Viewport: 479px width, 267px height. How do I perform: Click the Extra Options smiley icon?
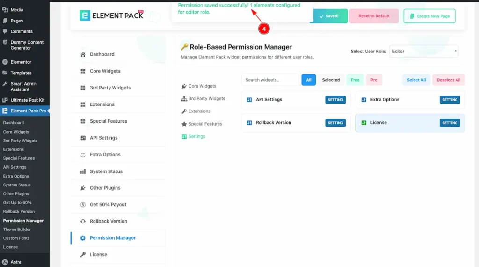coord(83,155)
